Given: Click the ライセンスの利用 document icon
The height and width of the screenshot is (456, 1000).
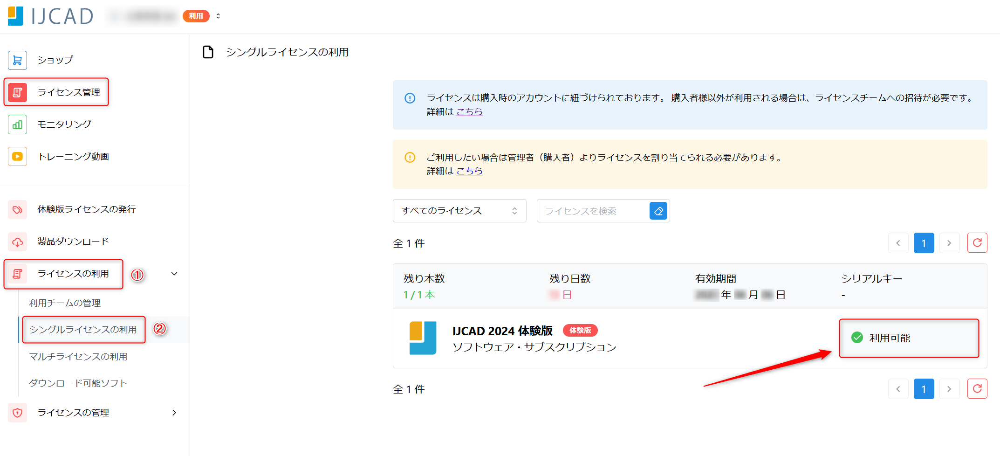Looking at the screenshot, I should pos(17,274).
